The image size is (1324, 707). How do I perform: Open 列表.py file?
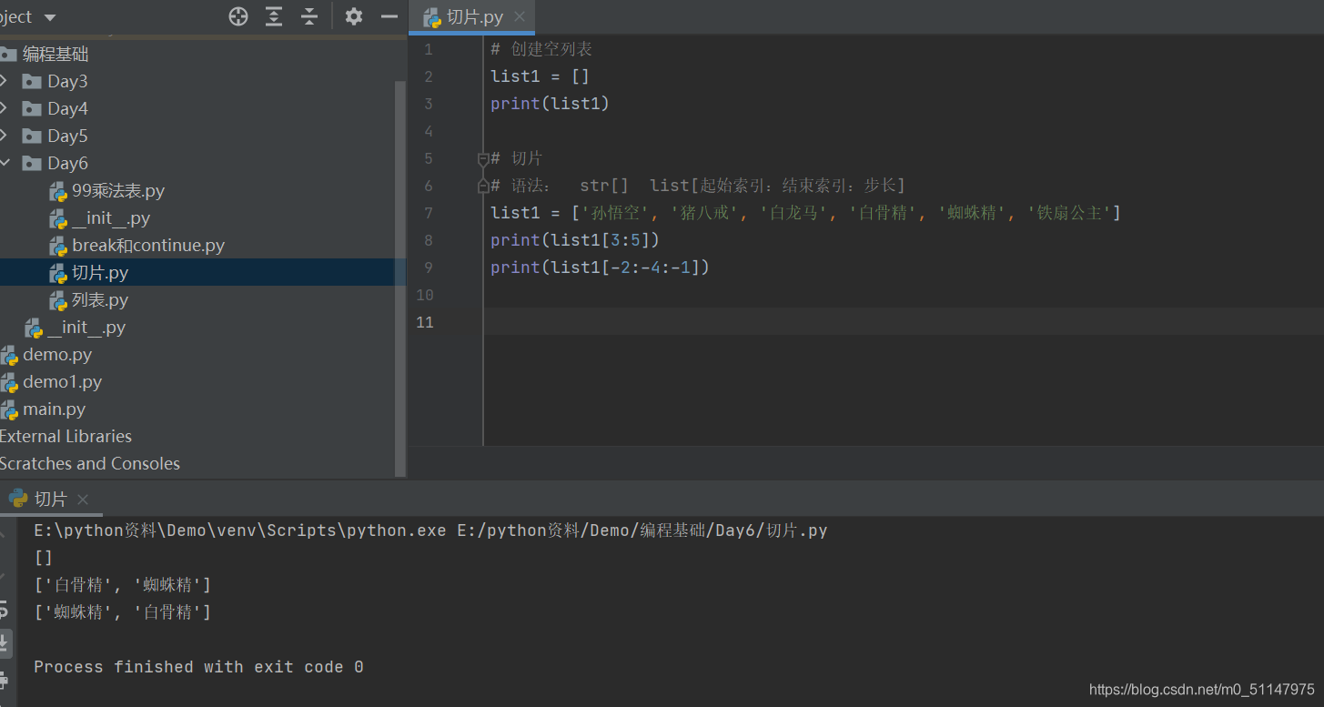coord(100,299)
